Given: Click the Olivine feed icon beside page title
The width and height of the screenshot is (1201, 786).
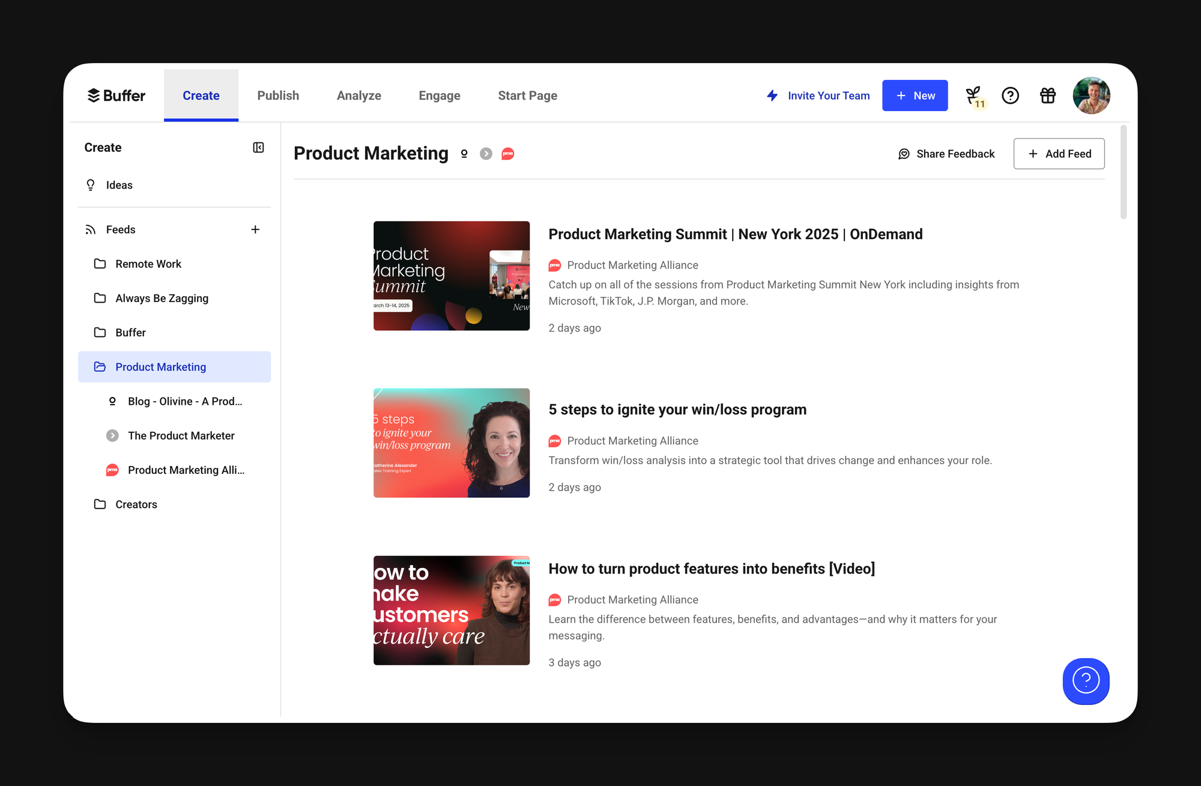Looking at the screenshot, I should point(464,154).
